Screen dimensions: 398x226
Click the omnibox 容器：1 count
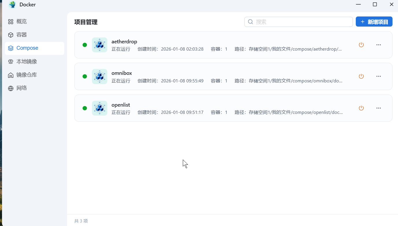click(x=219, y=81)
